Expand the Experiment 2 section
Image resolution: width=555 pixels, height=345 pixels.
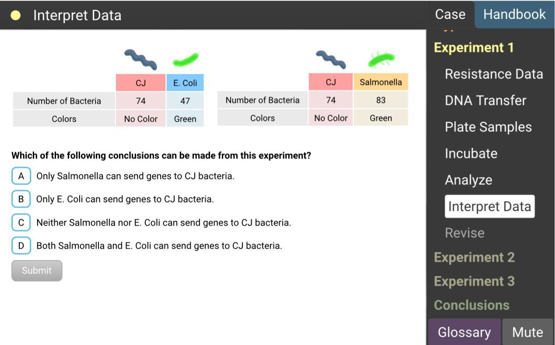pos(474,257)
